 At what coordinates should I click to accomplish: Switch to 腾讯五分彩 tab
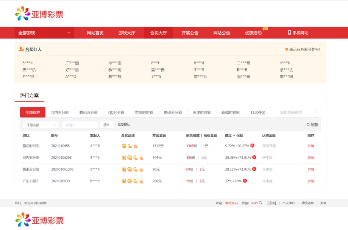tap(88, 112)
